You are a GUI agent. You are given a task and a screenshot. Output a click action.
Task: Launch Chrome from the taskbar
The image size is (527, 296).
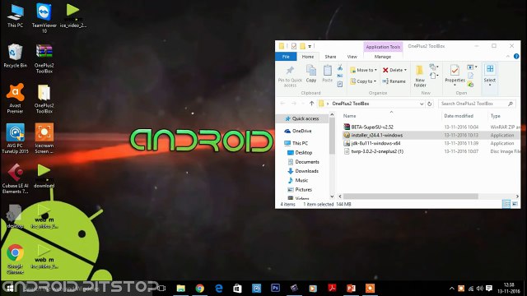(200, 289)
